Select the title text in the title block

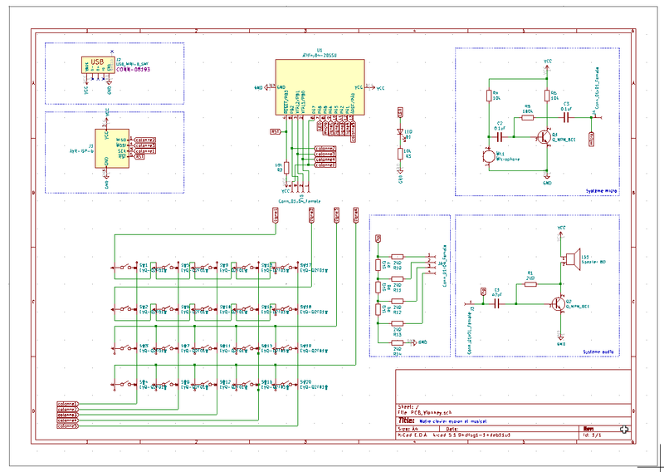tap(448, 421)
